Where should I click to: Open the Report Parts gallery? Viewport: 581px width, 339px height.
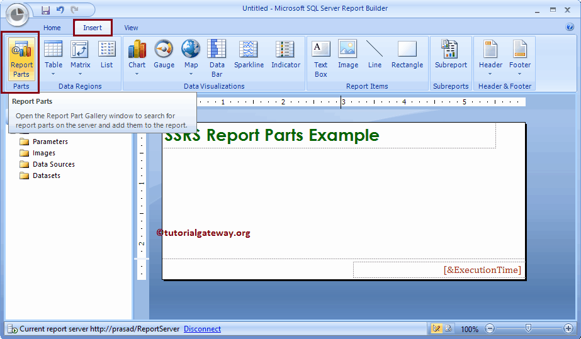(21, 58)
